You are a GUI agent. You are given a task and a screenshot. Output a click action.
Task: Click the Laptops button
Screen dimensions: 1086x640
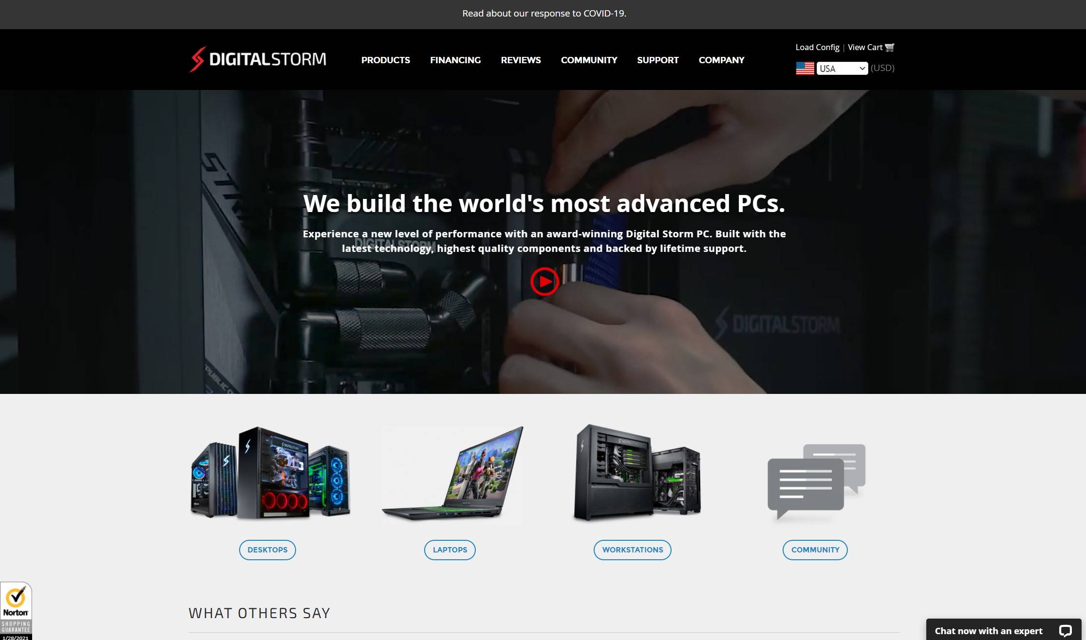[449, 550]
